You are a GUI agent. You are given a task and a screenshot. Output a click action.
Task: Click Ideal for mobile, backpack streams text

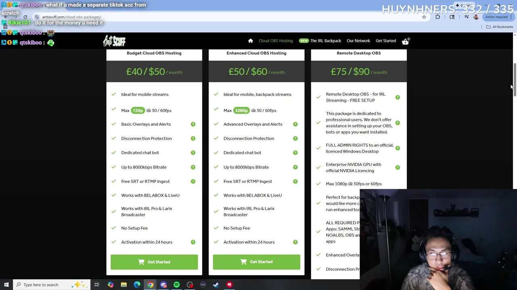coord(257,94)
